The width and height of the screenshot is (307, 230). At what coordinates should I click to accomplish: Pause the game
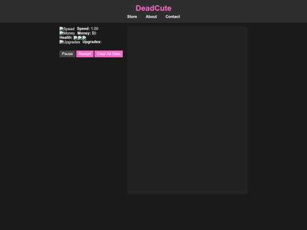(67, 54)
